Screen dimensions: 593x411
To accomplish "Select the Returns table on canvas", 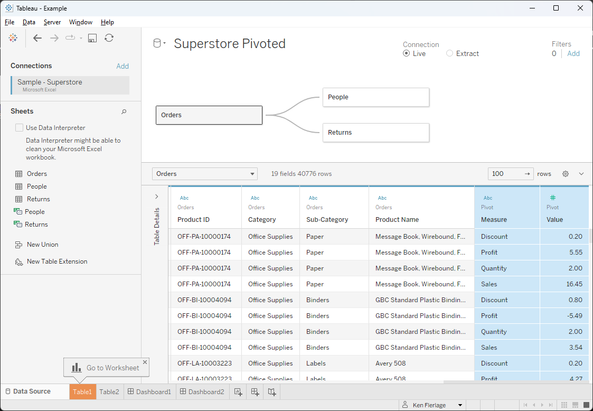I will 376,133.
